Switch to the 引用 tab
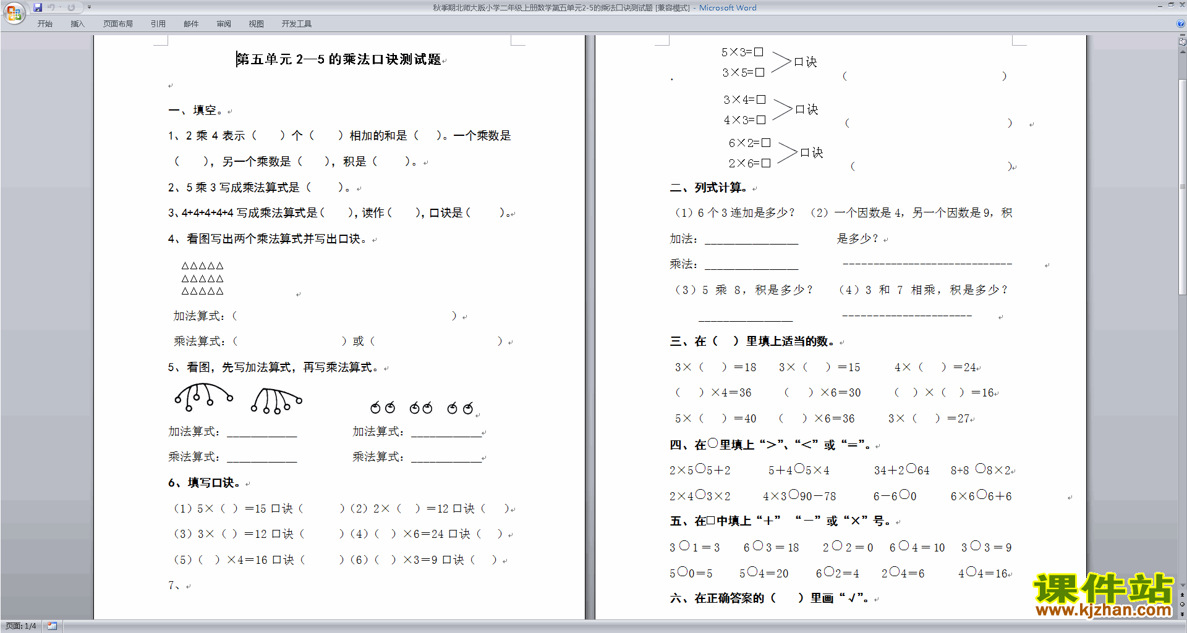Image resolution: width=1187 pixels, height=633 pixels. point(158,24)
